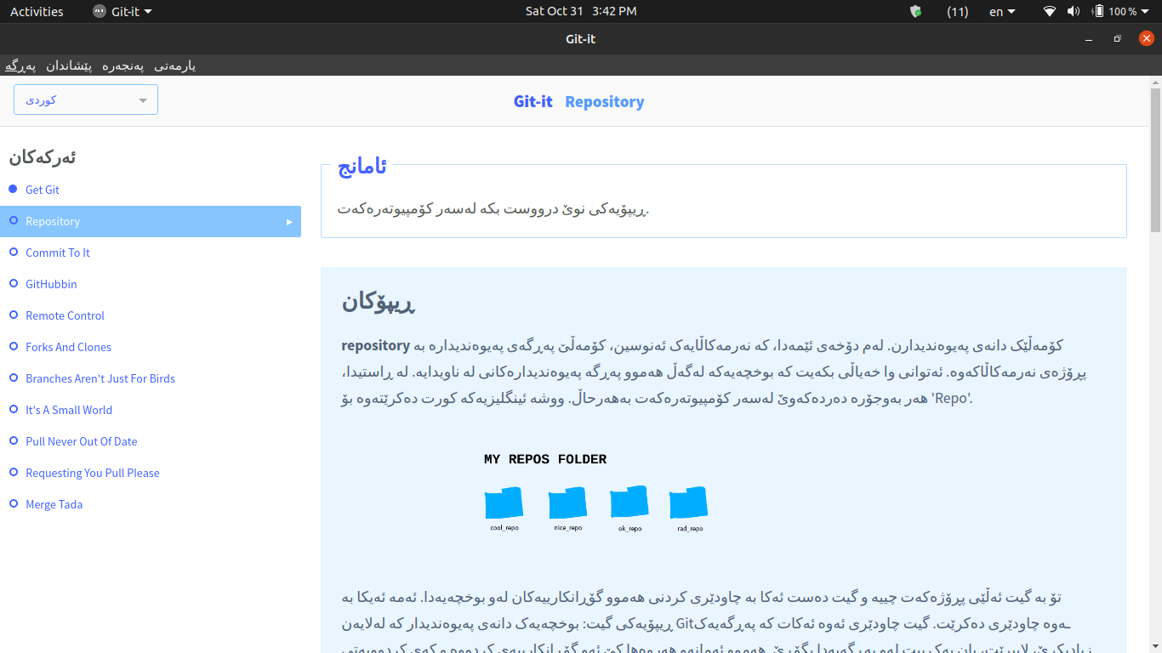
Task: Open the clock and calendar panel
Action: click(581, 12)
